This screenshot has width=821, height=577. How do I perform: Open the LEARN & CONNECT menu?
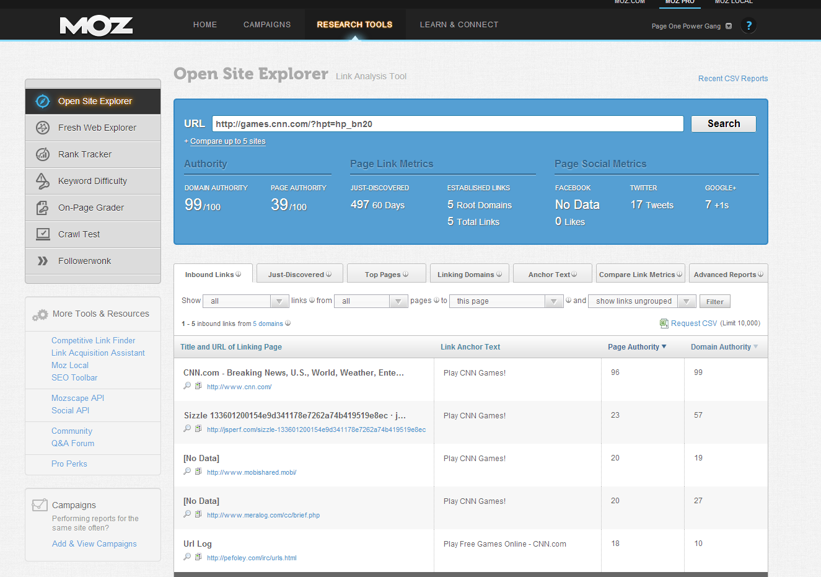point(459,25)
